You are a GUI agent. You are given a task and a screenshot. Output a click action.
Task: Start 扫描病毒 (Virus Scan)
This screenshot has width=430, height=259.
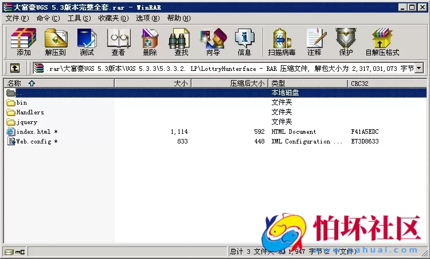pos(282,42)
